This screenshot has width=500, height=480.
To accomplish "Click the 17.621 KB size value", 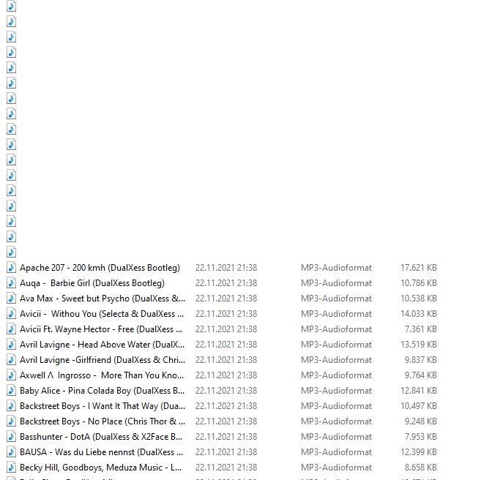I will pyautogui.click(x=419, y=268).
